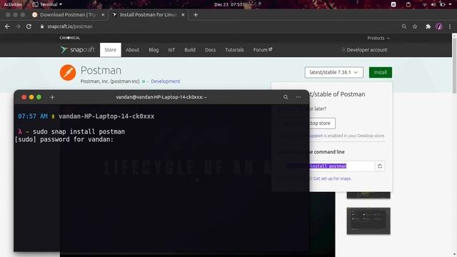Open the IoT nav item
Image resolution: width=457 pixels, height=257 pixels.
[171, 50]
